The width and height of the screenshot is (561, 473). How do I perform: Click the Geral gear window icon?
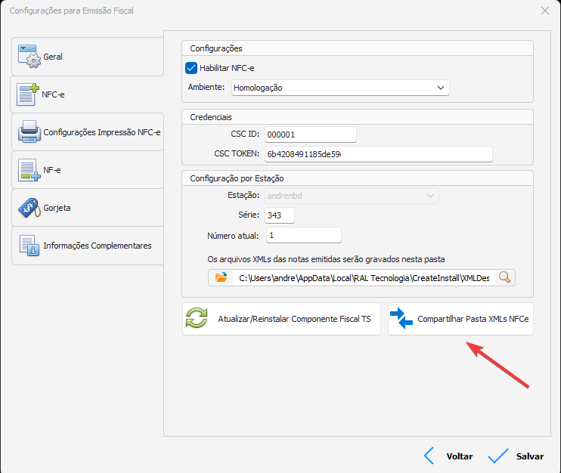coord(28,57)
